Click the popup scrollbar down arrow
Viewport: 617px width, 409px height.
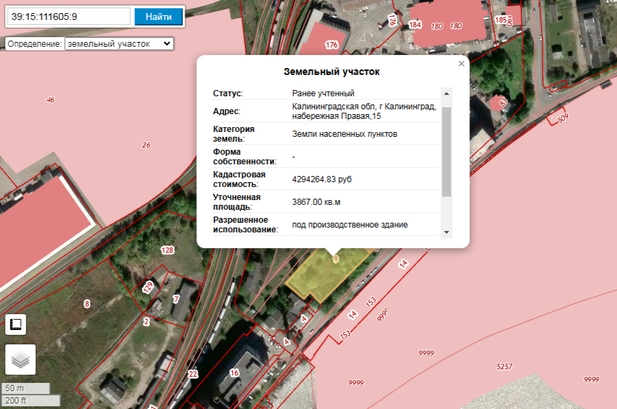446,232
